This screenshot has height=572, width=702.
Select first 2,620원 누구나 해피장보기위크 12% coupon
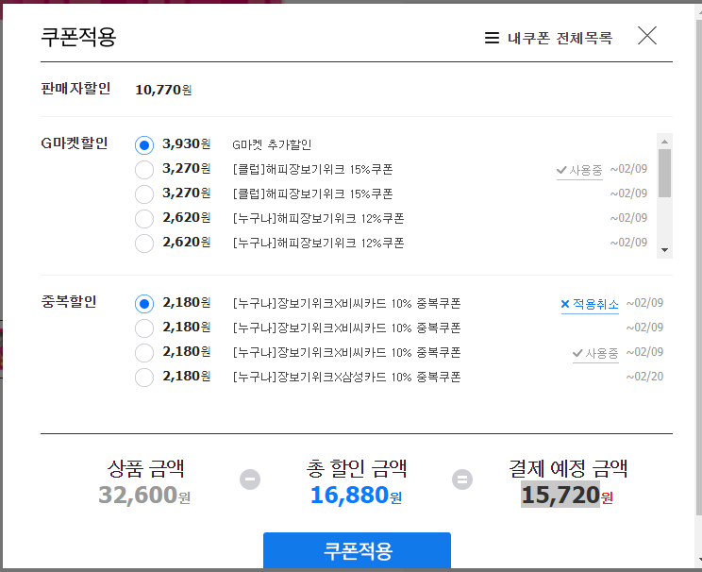click(x=144, y=219)
